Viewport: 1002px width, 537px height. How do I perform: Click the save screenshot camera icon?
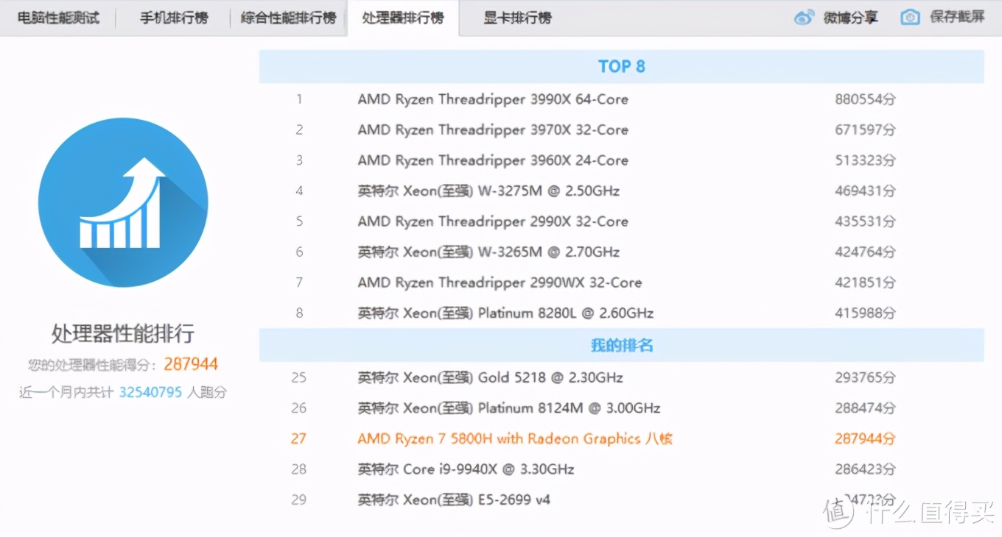coord(911,17)
